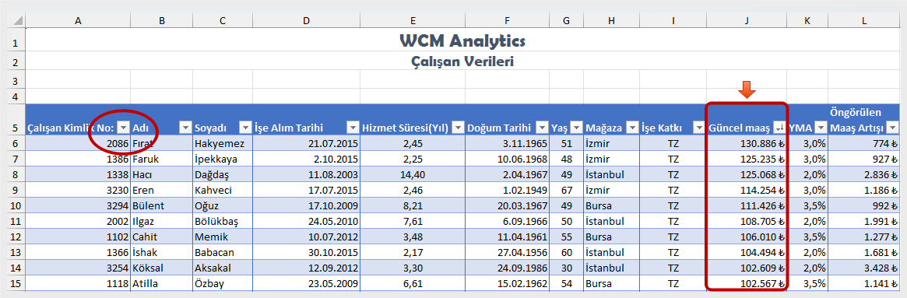Screen dimensions: 907x298
Task: Open the İşe Katkı filter dropdown
Action: [699, 128]
